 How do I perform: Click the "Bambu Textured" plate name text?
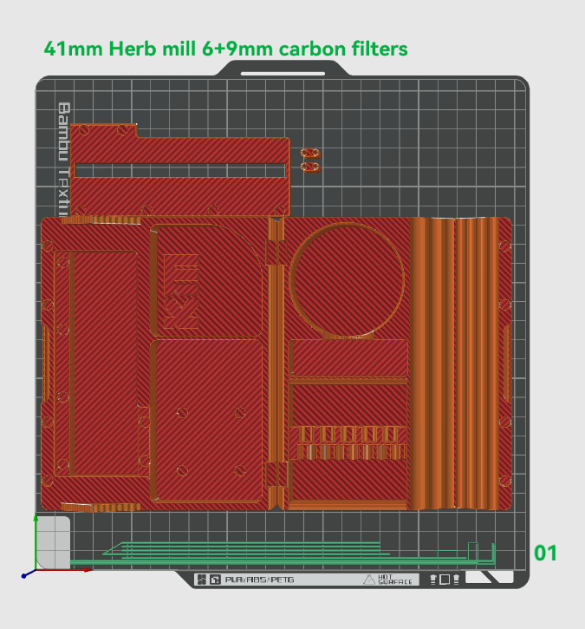[x=64, y=160]
